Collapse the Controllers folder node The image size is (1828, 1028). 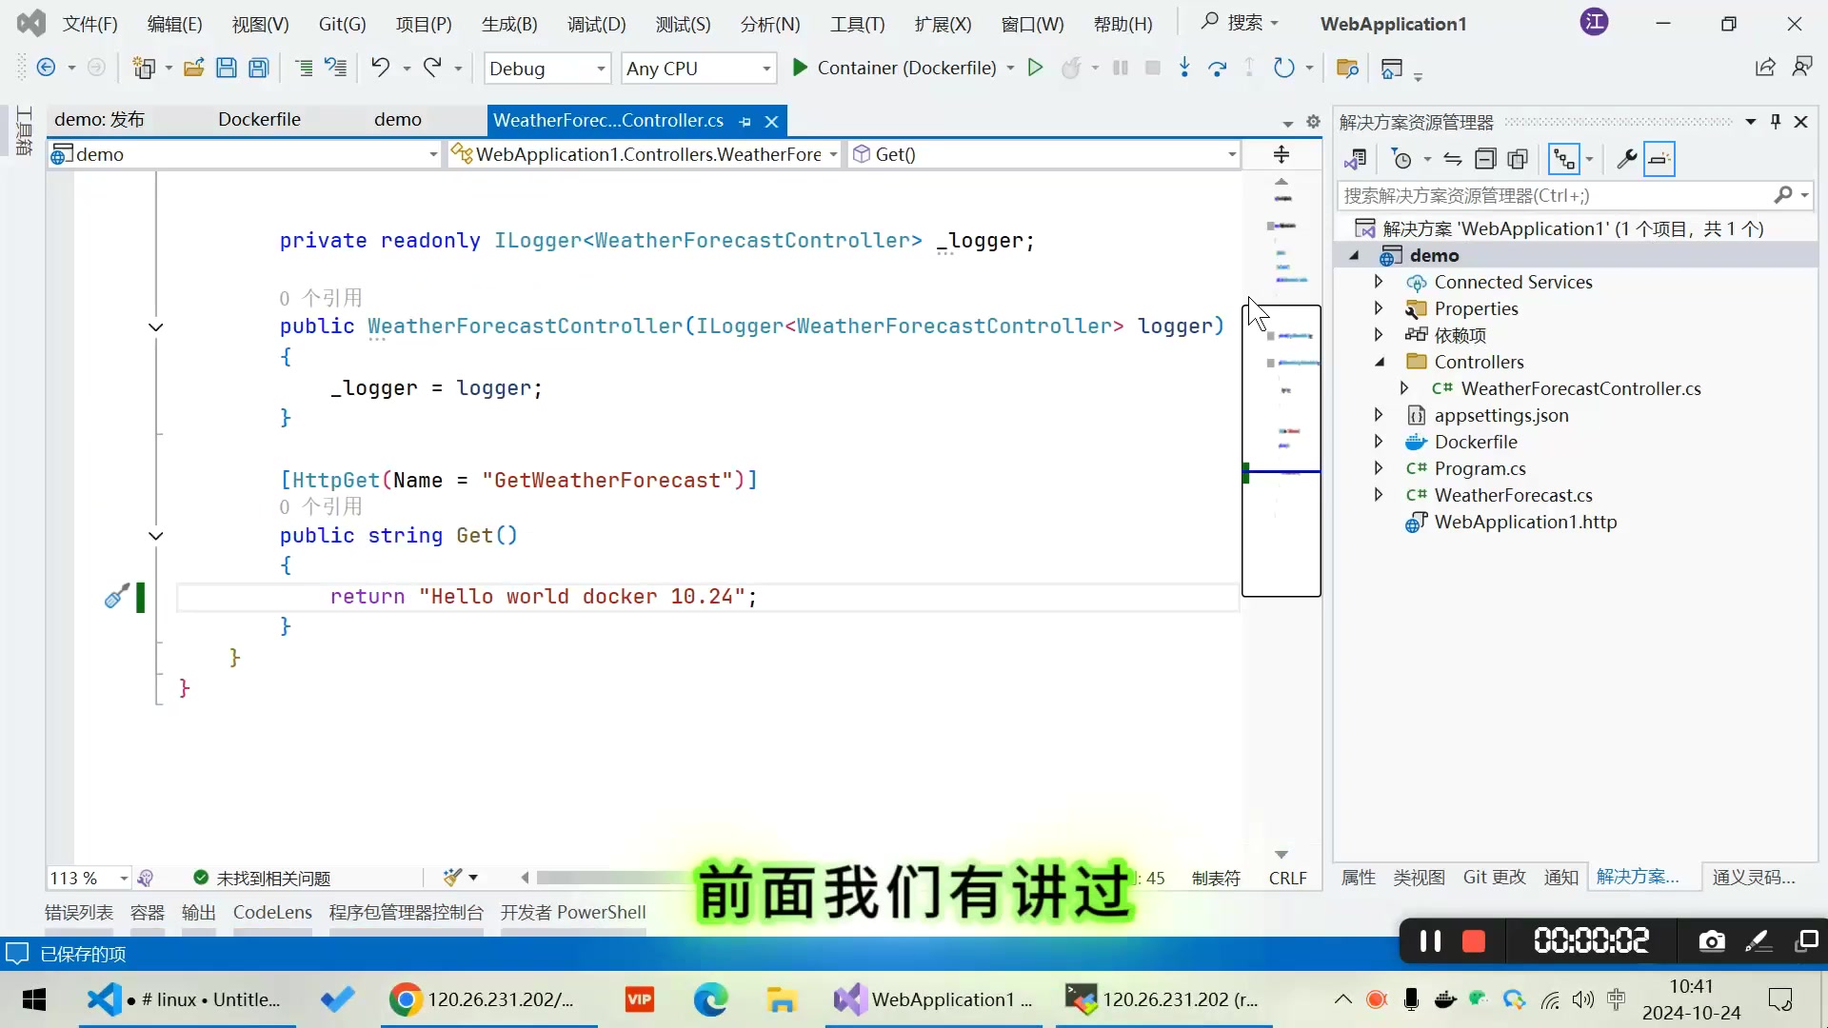pos(1380,362)
